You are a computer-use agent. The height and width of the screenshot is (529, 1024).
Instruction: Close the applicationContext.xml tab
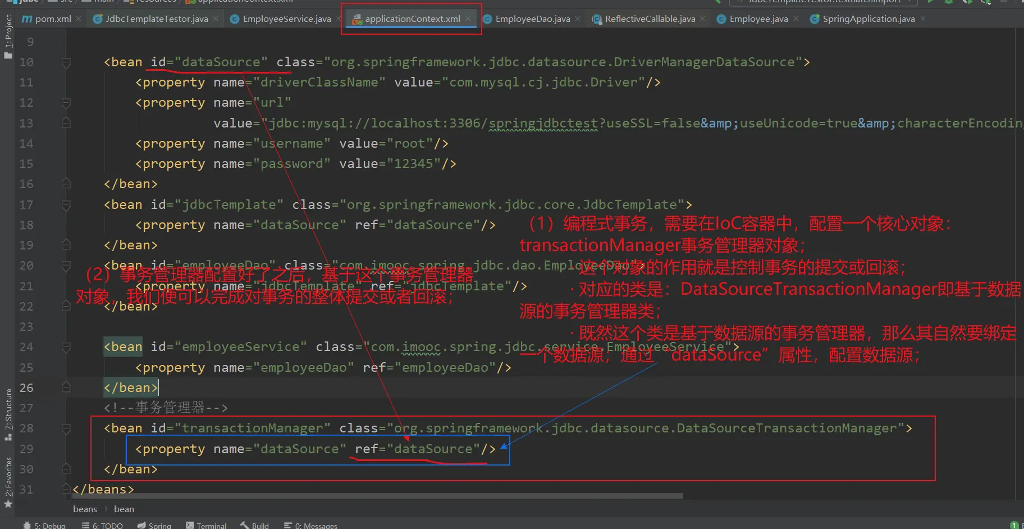468,19
